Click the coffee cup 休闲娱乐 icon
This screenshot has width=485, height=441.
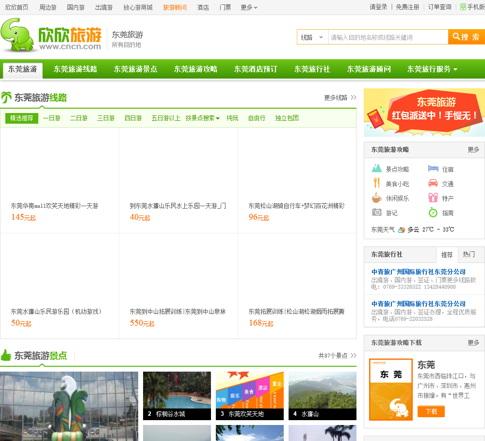[377, 198]
